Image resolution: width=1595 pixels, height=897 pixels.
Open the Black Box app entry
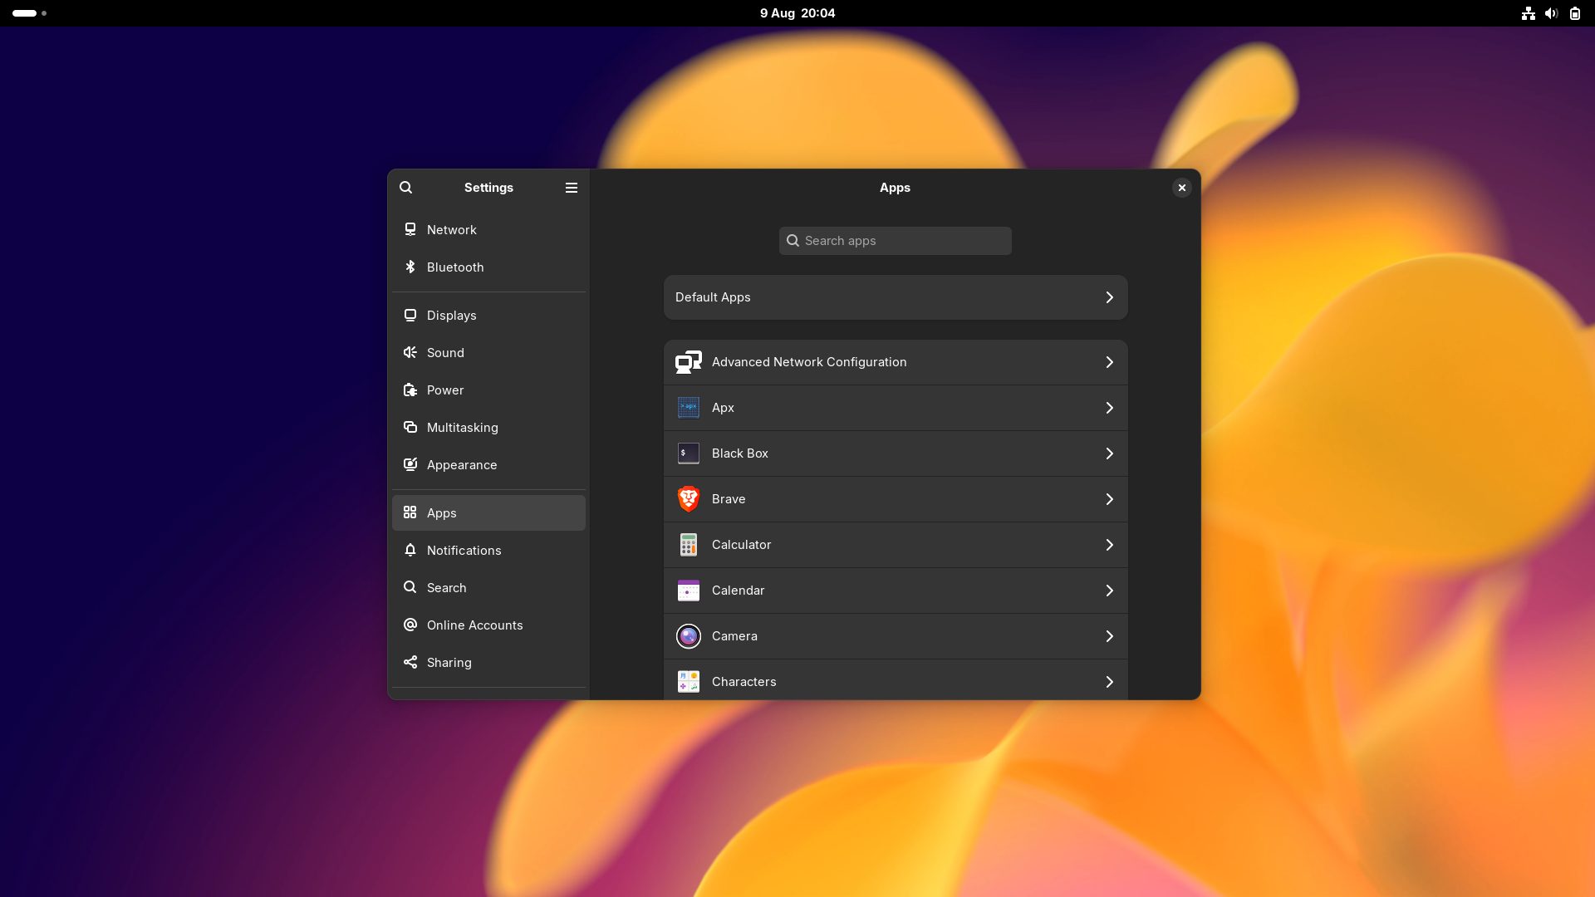pyautogui.click(x=896, y=453)
